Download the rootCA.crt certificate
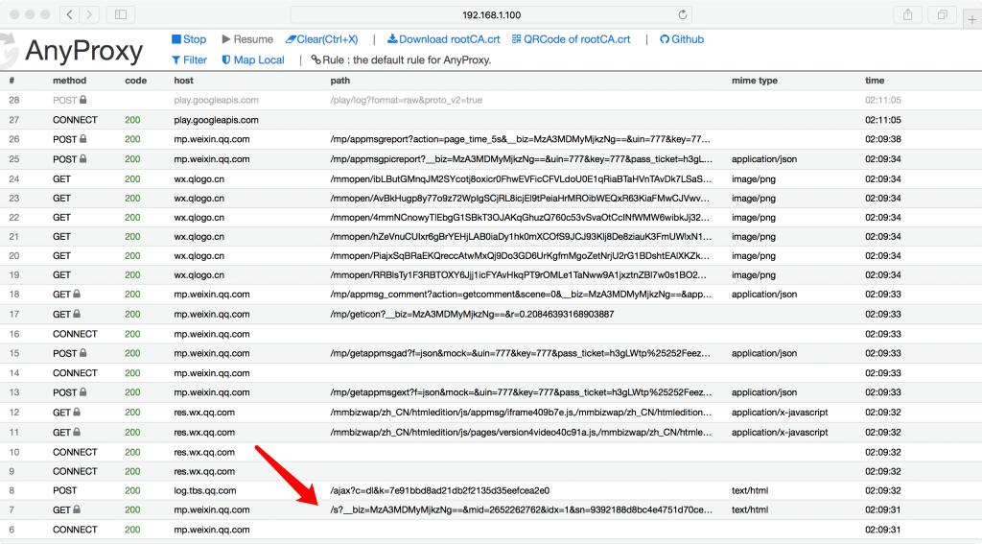Viewport: 982px width, 544px height. (x=443, y=38)
